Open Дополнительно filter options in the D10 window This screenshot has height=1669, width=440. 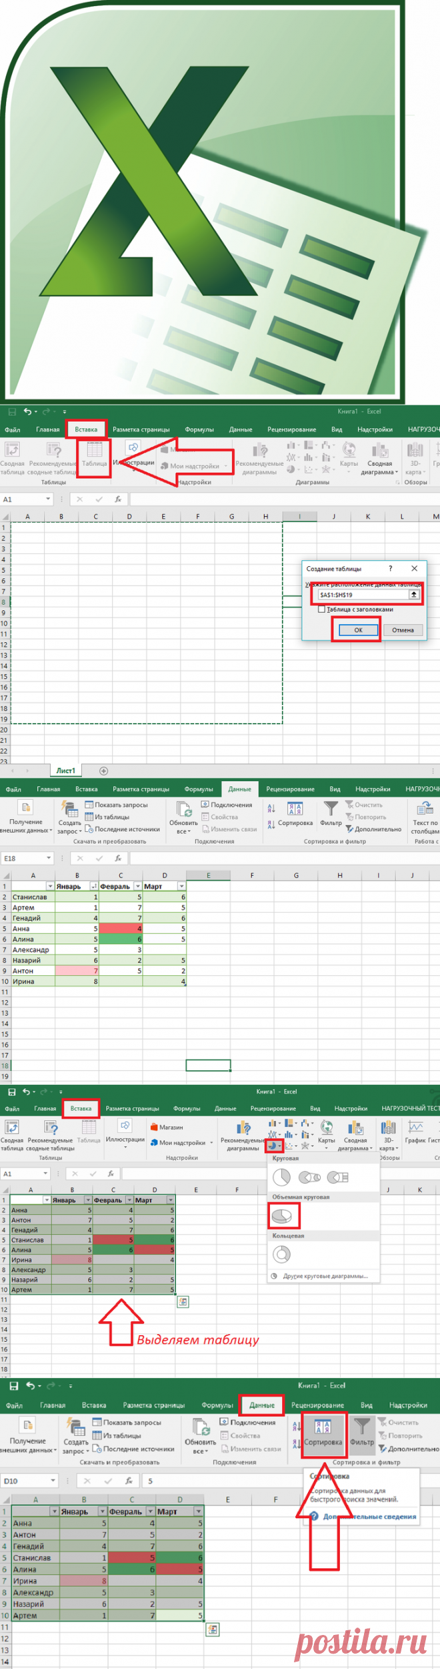pos(408,1449)
